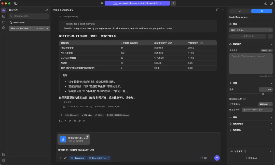Click the system prompt text area
This screenshot has width=275, height=165.
click(x=251, y=64)
